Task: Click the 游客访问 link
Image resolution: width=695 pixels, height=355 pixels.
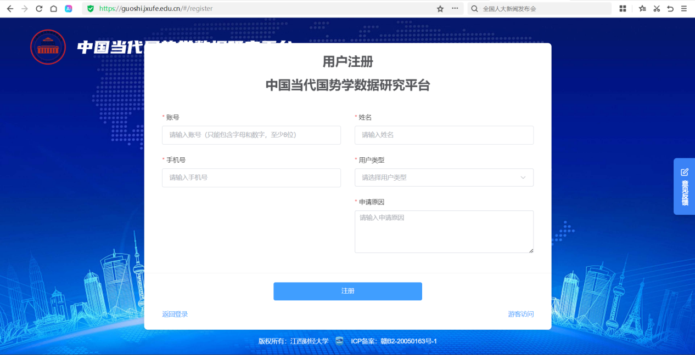Action: [520, 314]
